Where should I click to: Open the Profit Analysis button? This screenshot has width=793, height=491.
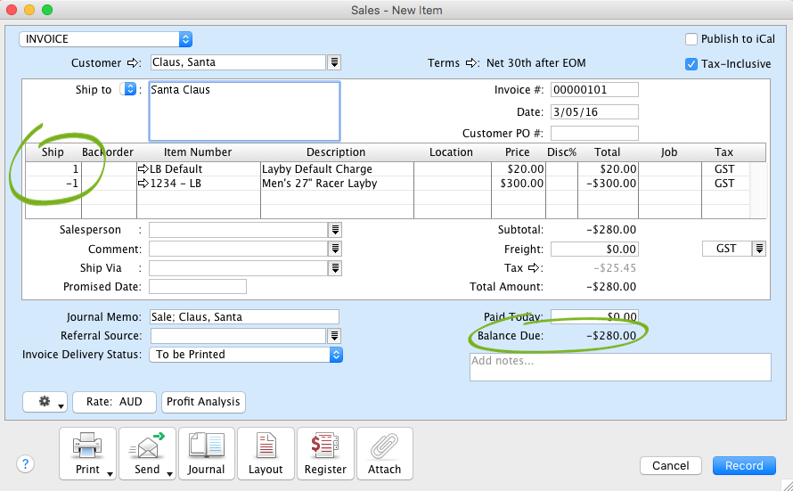pos(203,402)
